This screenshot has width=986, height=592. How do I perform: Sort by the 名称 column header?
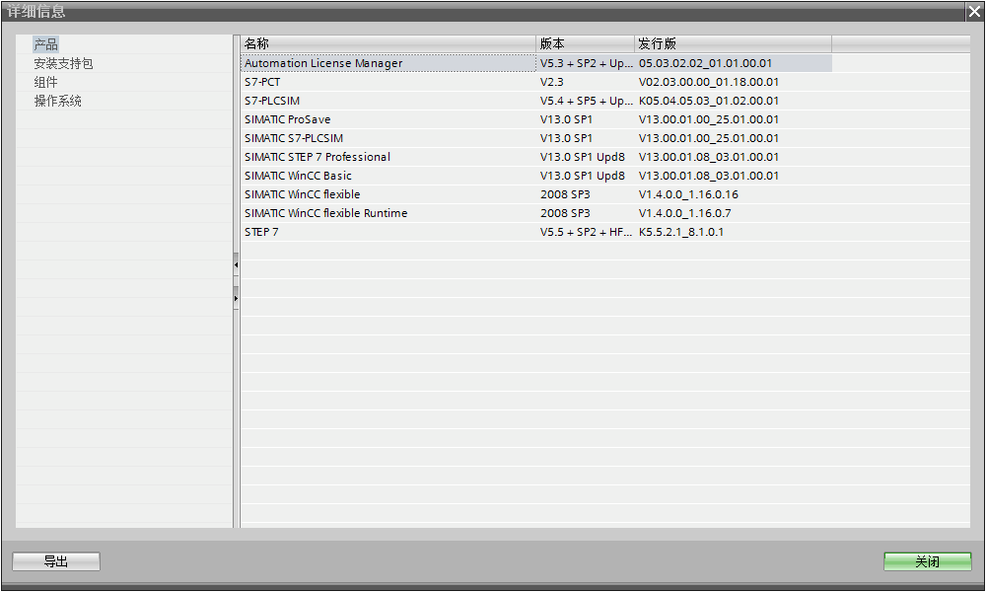(387, 43)
